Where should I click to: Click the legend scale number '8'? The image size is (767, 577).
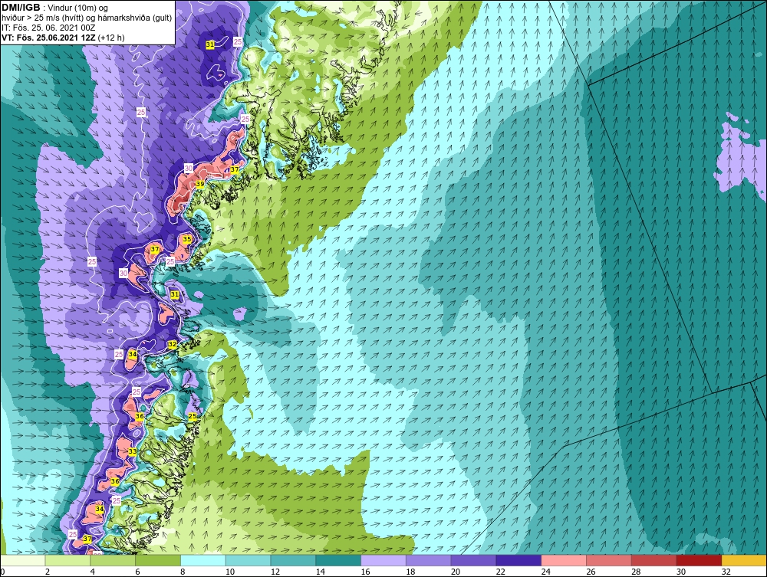pyautogui.click(x=183, y=572)
